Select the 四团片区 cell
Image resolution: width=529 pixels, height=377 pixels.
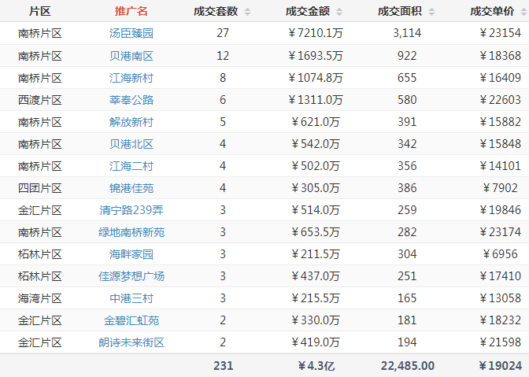tap(40, 188)
